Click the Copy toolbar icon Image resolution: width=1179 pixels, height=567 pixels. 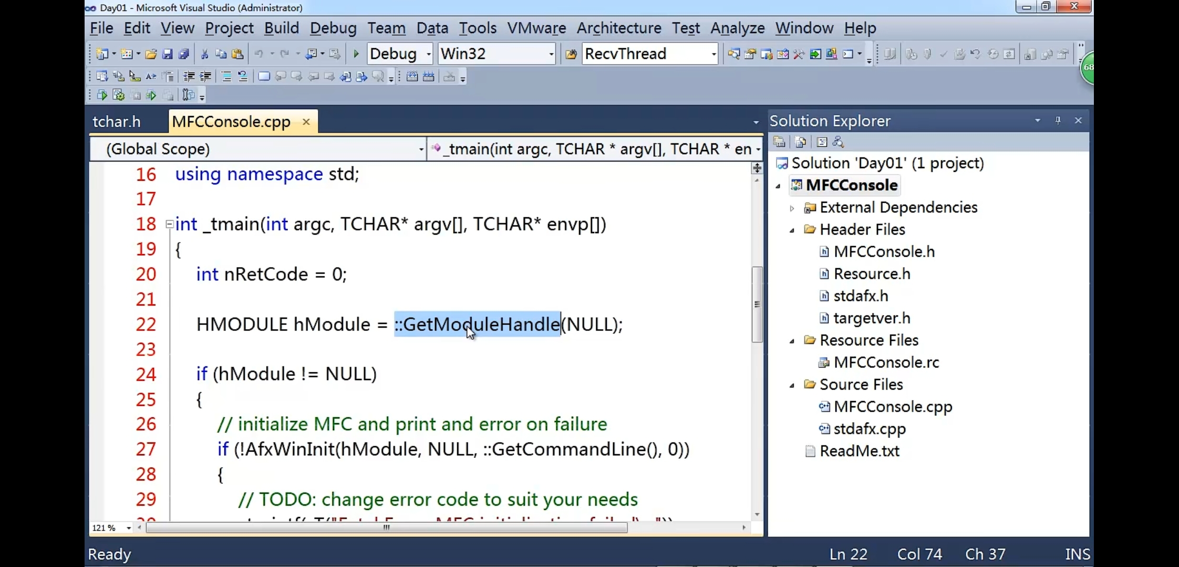(x=221, y=54)
